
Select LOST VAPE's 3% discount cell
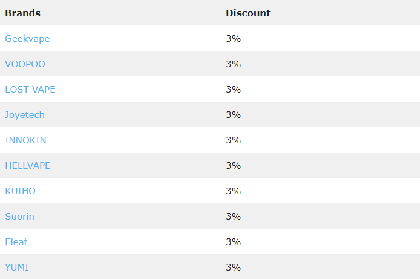[234, 90]
